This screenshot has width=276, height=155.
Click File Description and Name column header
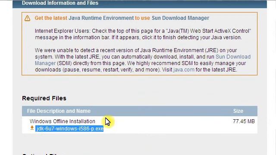[x=59, y=111]
